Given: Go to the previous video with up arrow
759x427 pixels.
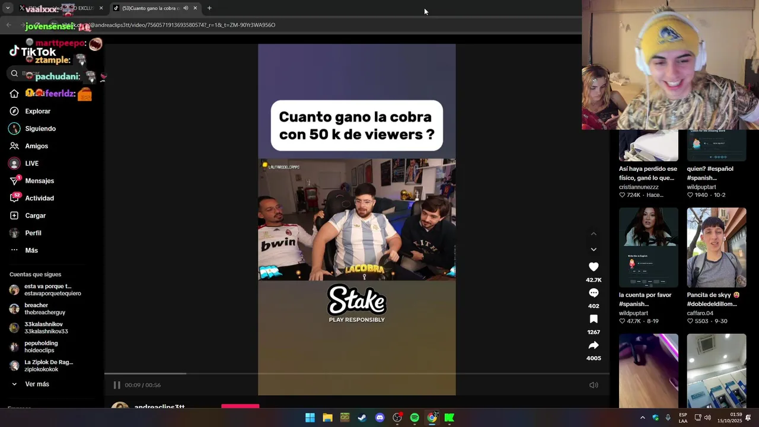Looking at the screenshot, I should click(594, 234).
